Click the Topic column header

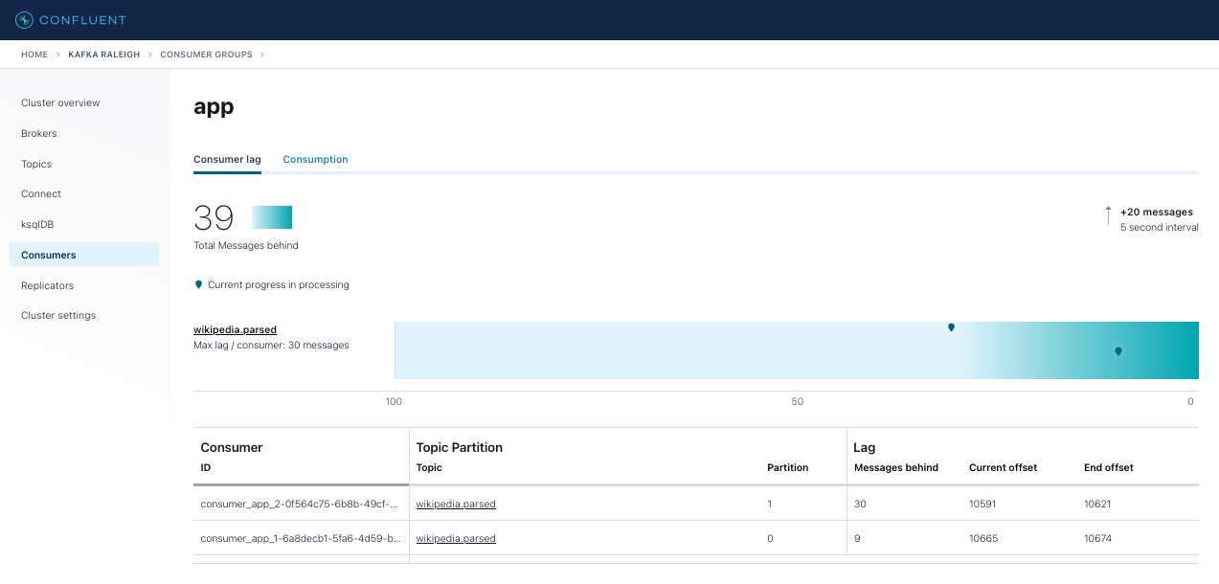(x=429, y=467)
